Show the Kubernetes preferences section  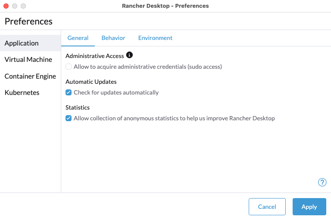click(22, 92)
